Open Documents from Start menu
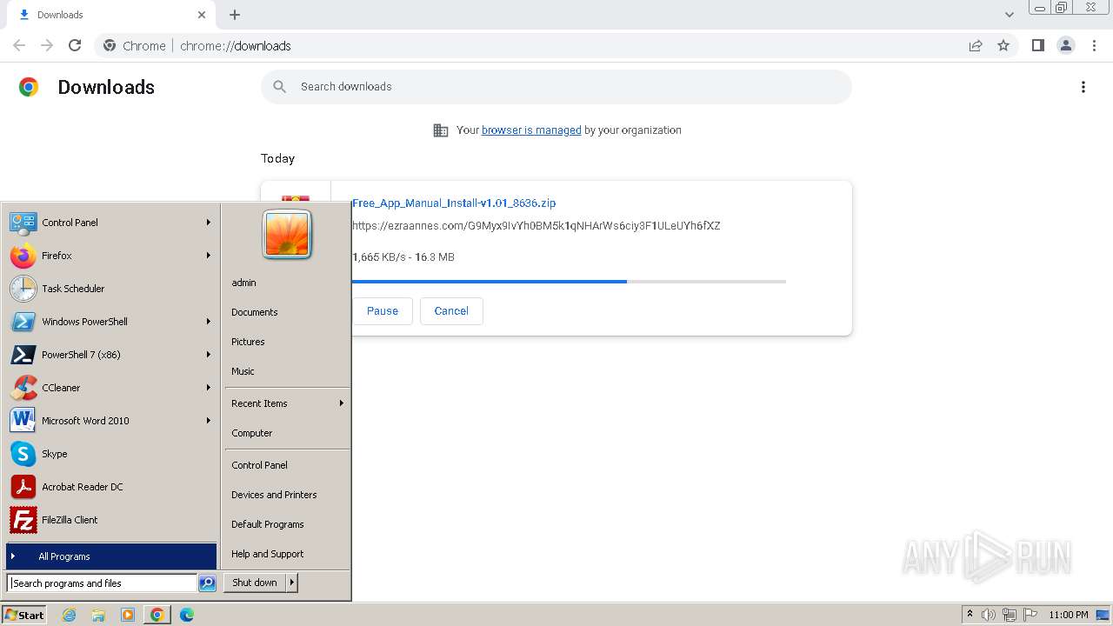Screen dimensions: 1113x626 click(x=254, y=312)
